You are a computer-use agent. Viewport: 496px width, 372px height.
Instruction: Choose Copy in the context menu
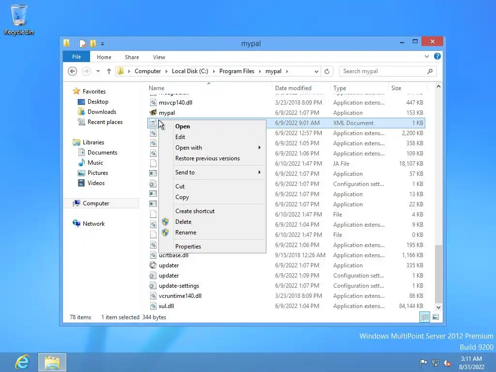(212, 197)
